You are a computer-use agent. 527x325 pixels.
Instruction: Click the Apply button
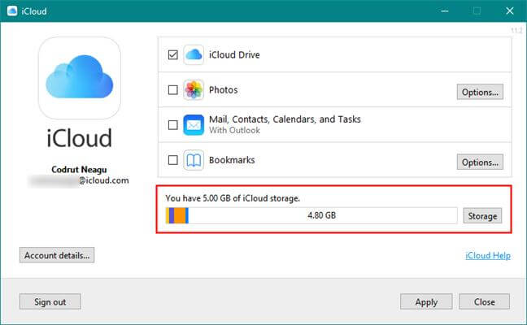click(x=426, y=301)
